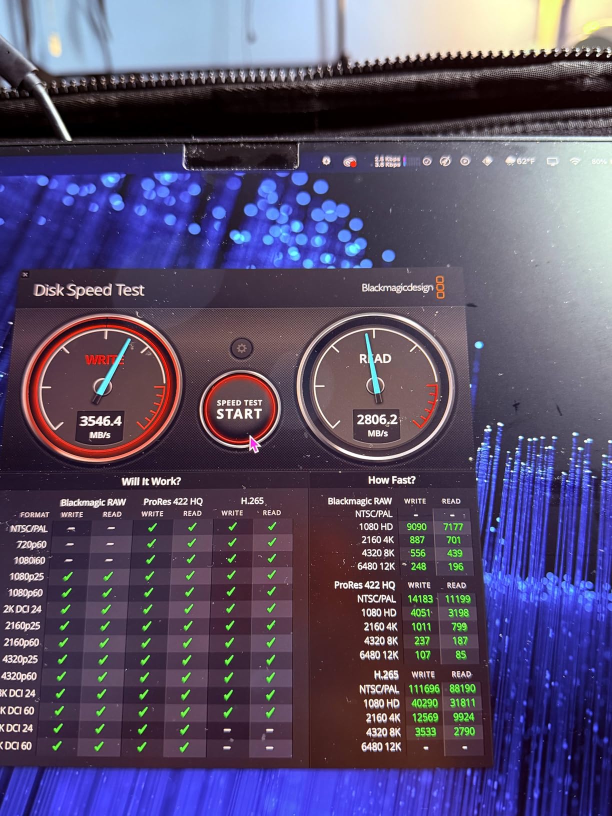Click ProRes 4320 8K read value 187
Viewport: 612px width, 816px height.
pos(459,641)
